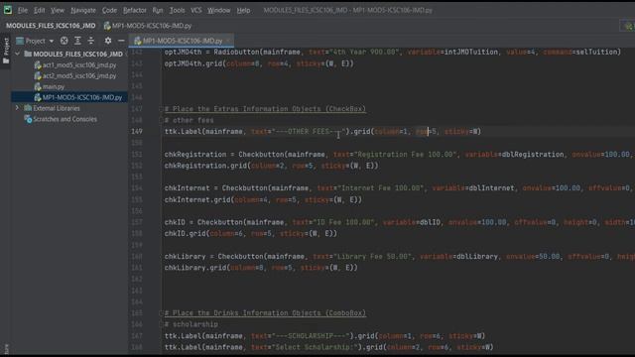Click 'Place the Drinks Information Objects' comment
635x357 pixels.
point(265,313)
